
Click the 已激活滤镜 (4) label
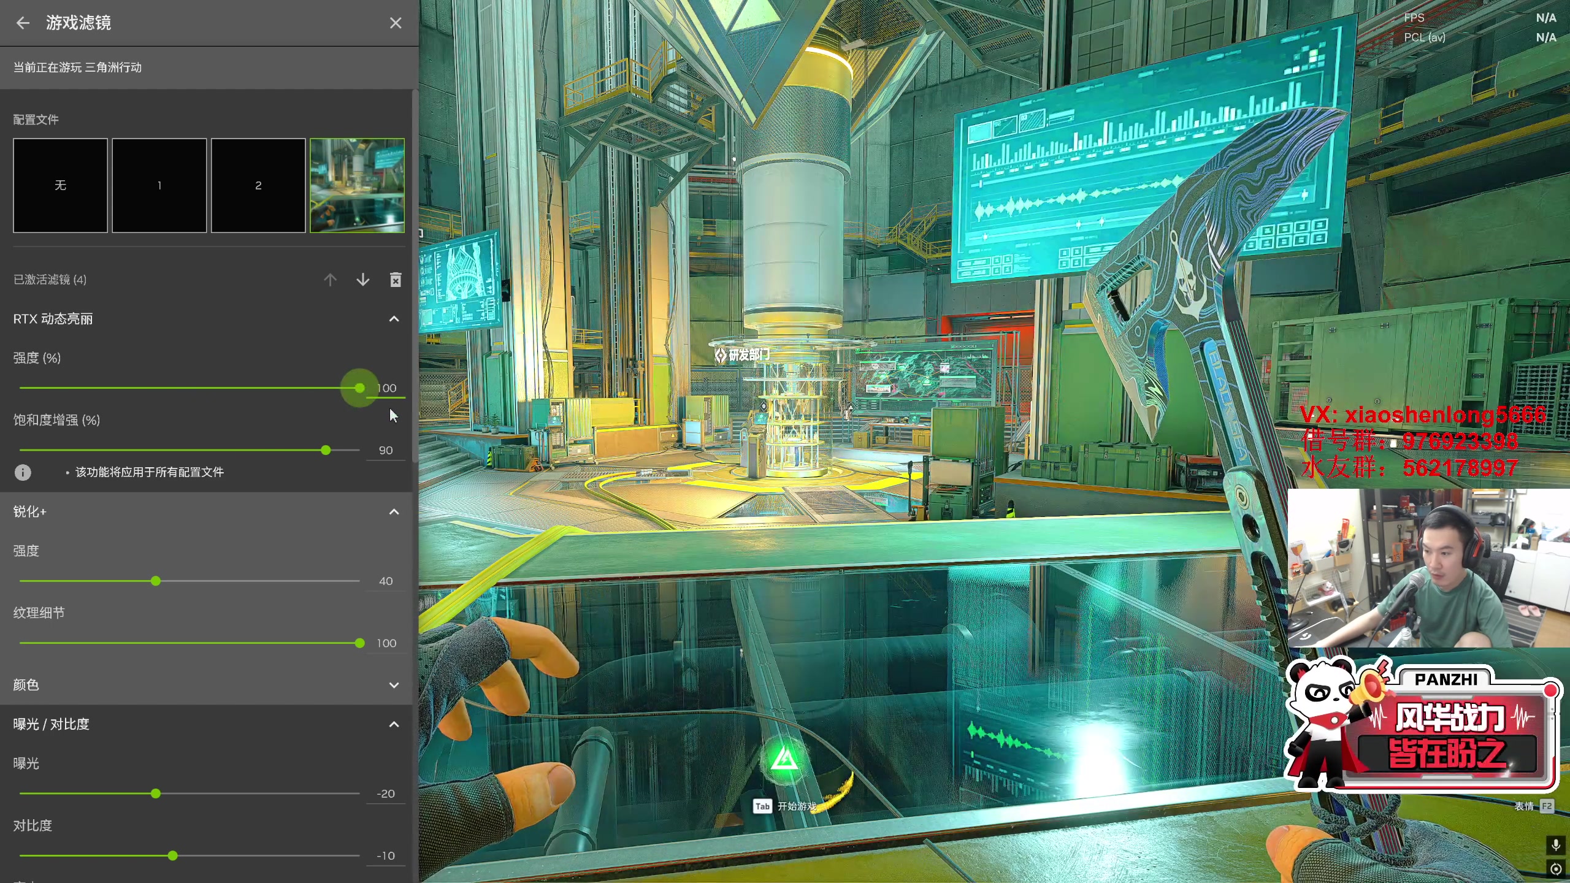50,280
